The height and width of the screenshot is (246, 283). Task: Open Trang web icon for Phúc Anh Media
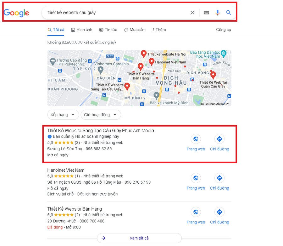[196, 139]
